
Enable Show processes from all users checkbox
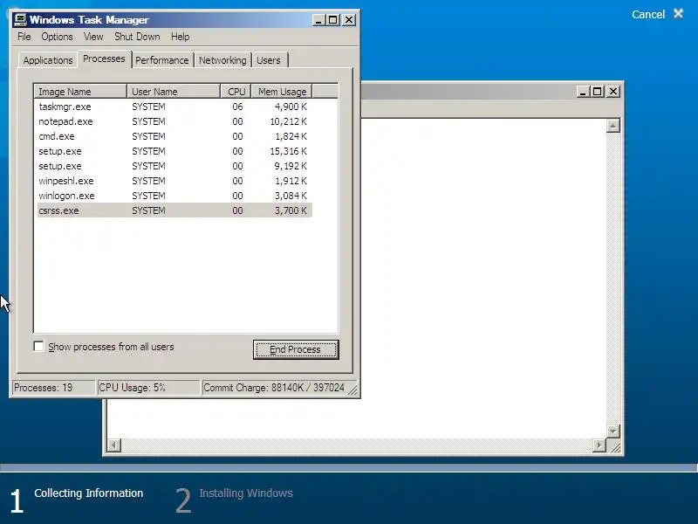click(38, 346)
